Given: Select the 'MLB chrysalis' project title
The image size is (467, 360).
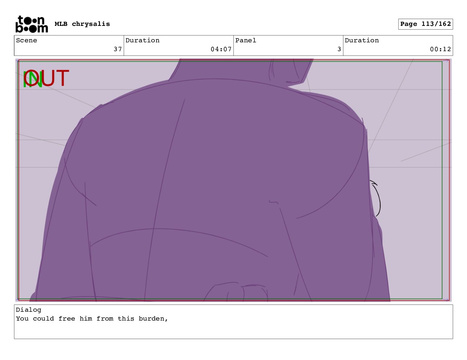Looking at the screenshot, I should (x=82, y=24).
